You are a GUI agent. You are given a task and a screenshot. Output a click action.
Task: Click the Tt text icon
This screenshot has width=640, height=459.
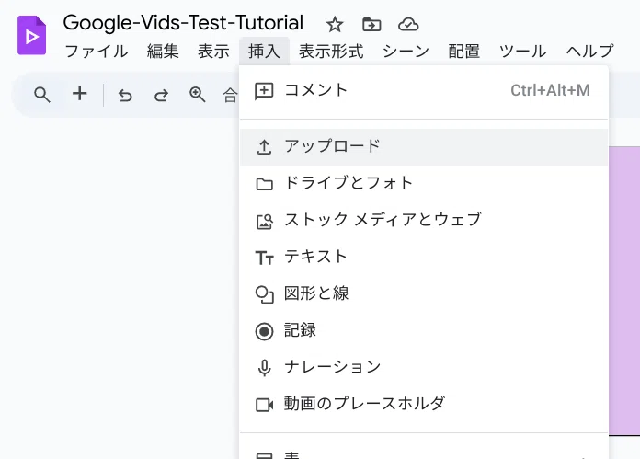pyautogui.click(x=264, y=258)
